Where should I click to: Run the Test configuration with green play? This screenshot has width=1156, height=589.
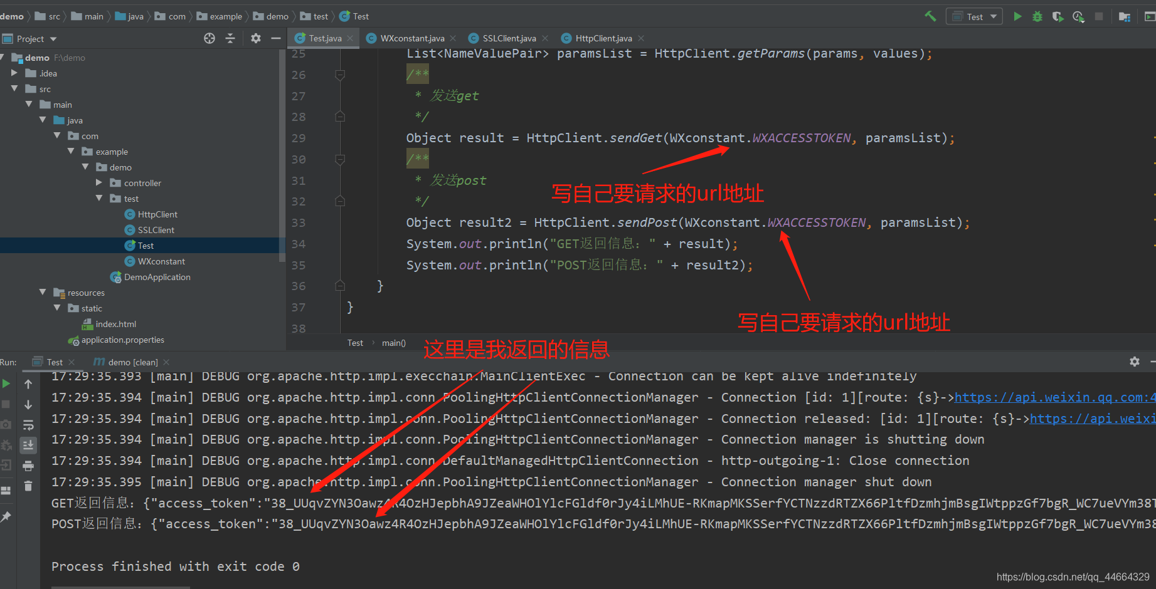[1017, 16]
